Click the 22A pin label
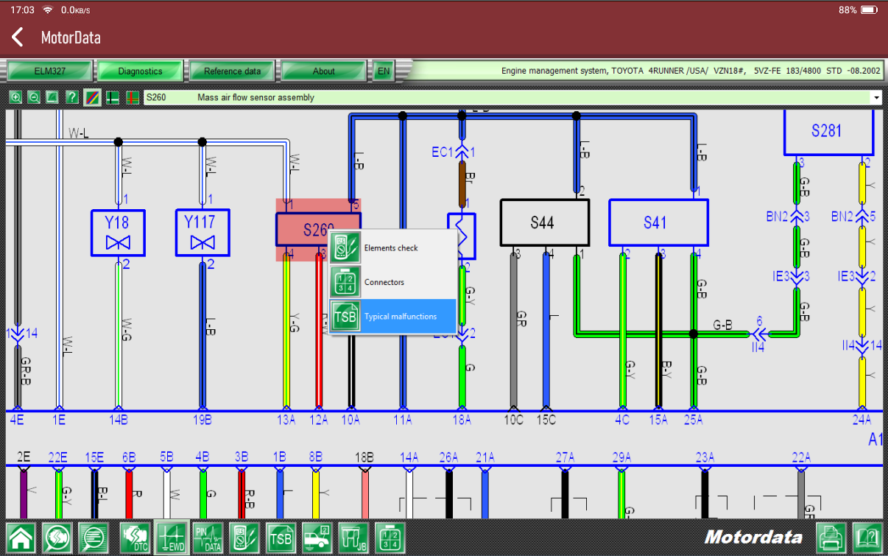 tap(801, 457)
